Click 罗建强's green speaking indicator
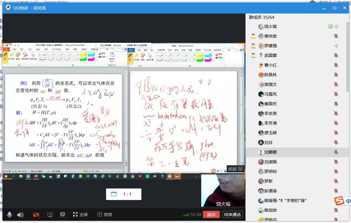 coord(336,46)
